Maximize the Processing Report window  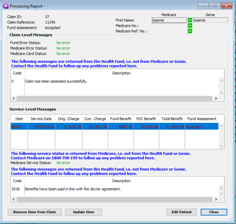click(215, 6)
